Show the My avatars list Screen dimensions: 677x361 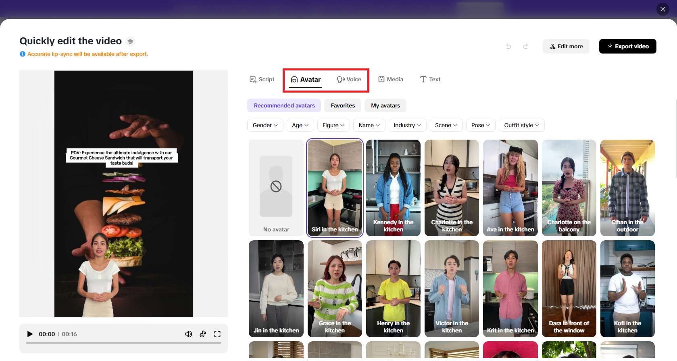385,105
